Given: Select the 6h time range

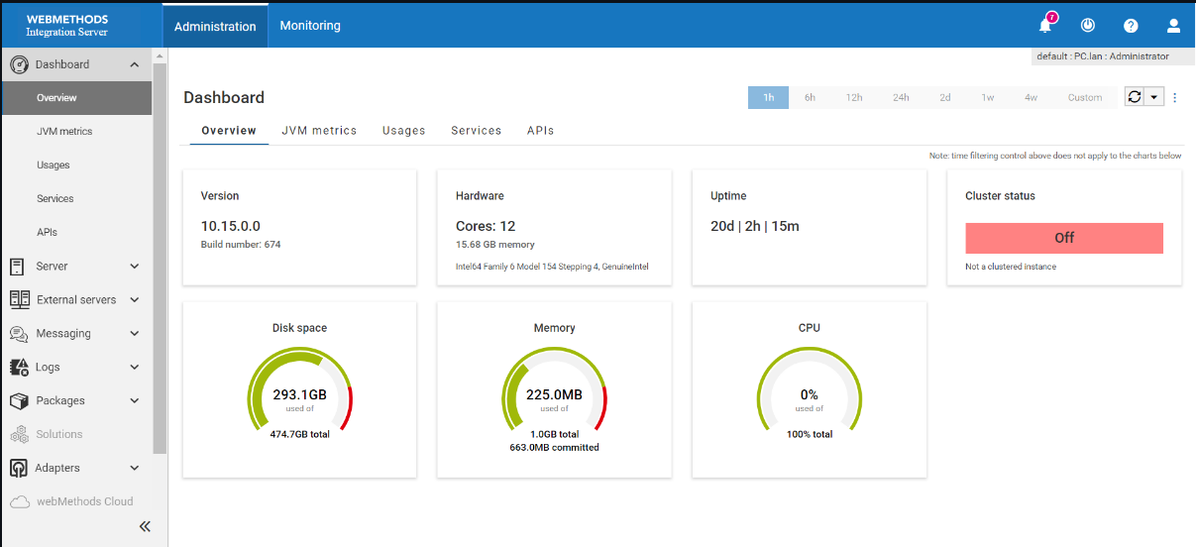Looking at the screenshot, I should point(810,97).
